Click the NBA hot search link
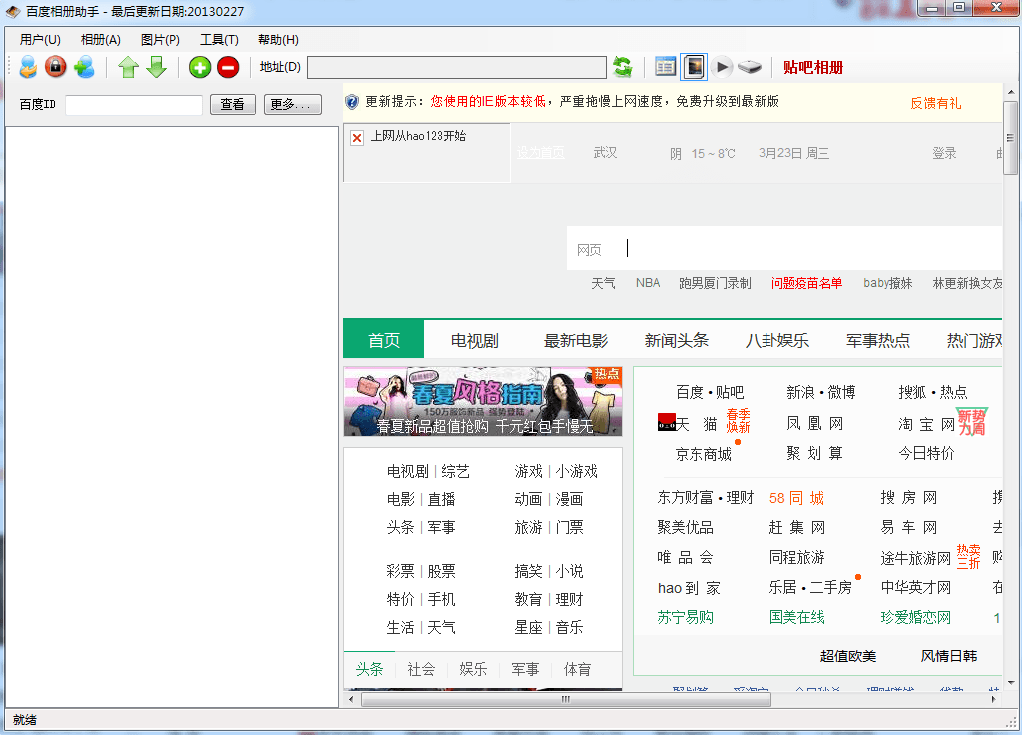 click(647, 283)
